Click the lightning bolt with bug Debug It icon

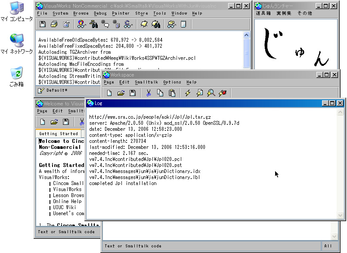point(223,93)
